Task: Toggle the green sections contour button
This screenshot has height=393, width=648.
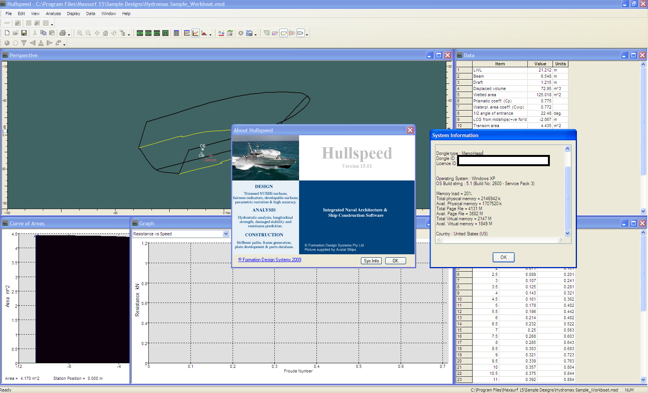Action: pos(267,33)
